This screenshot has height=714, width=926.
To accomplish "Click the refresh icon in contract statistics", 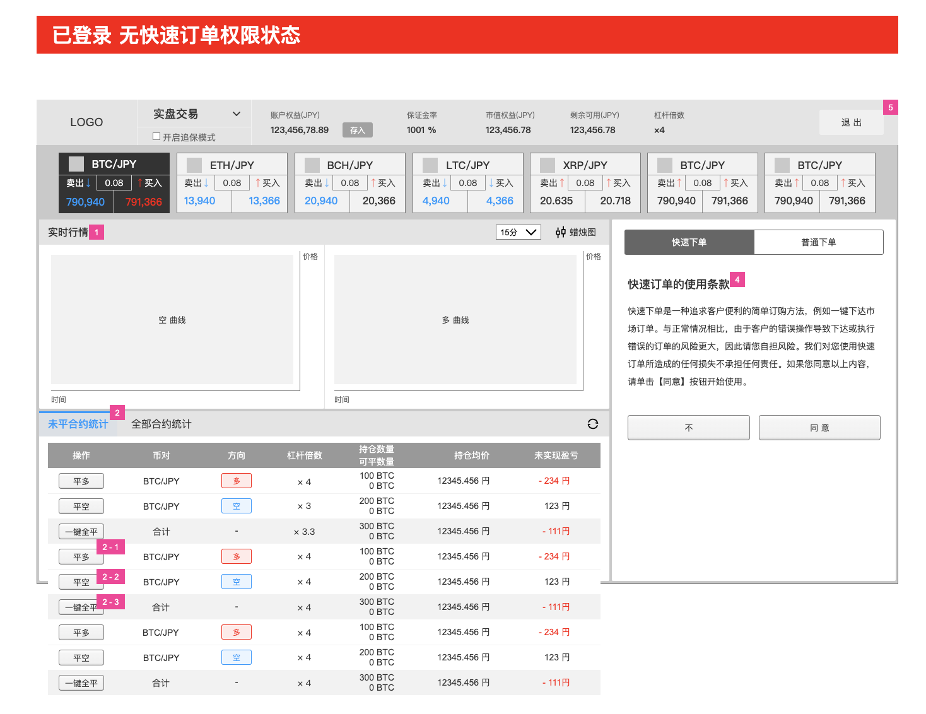I will coord(592,424).
